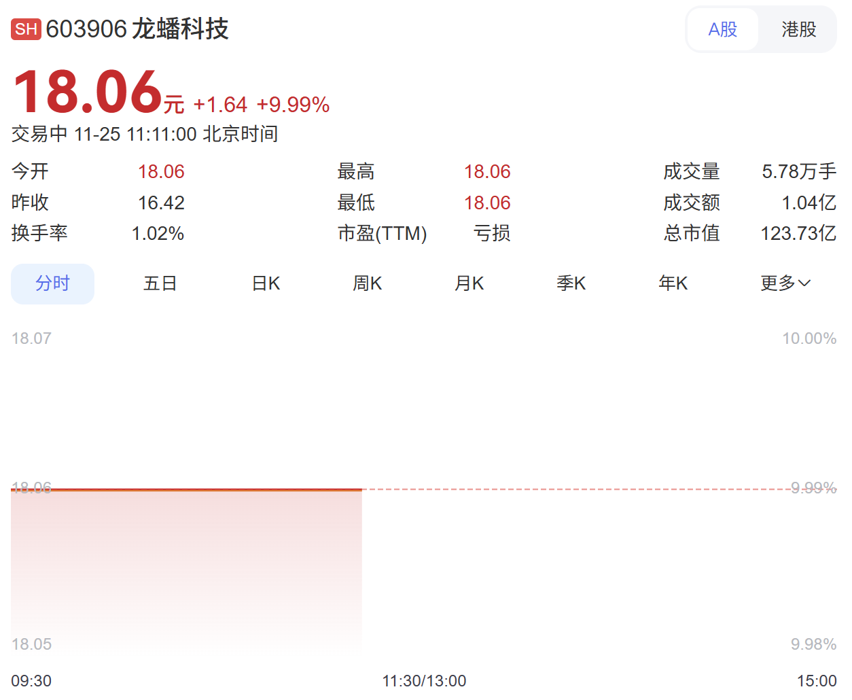The image size is (852, 700).
Task: Expand the 更多 dropdown menu
Action: pyautogui.click(x=778, y=283)
